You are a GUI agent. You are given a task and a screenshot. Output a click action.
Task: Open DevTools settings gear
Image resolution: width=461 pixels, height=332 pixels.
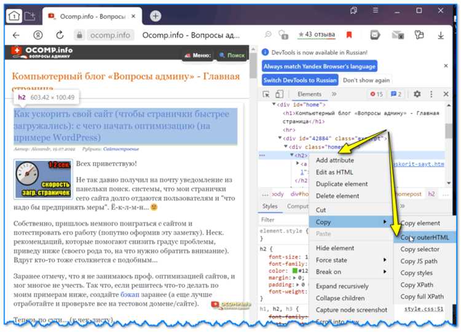tap(417, 94)
